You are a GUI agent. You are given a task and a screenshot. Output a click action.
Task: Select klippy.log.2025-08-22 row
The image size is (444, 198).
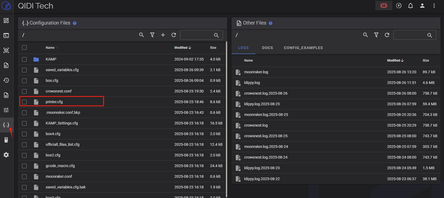click(336, 179)
